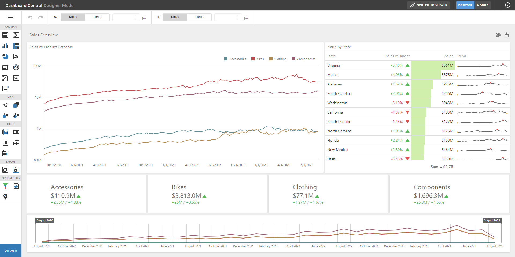Open the info icon in header
Screen dimensions: 515x257
pyautogui.click(x=508, y=5)
